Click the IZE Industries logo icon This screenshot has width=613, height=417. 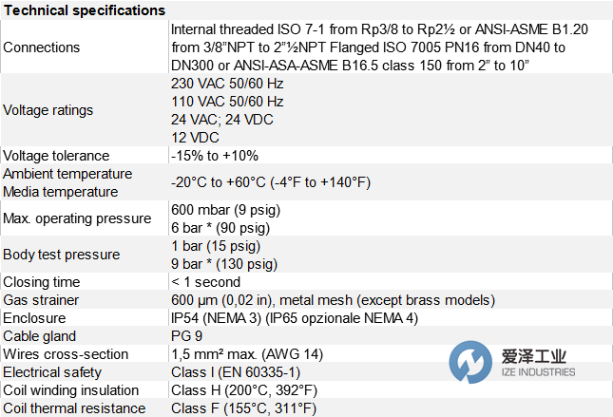point(471,362)
